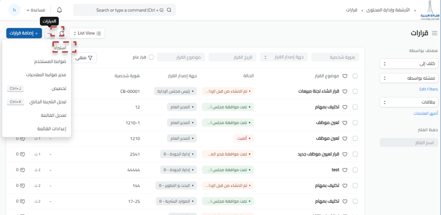441x215 pixels.
Task: Toggle the select-all header checkbox
Action: point(355,76)
